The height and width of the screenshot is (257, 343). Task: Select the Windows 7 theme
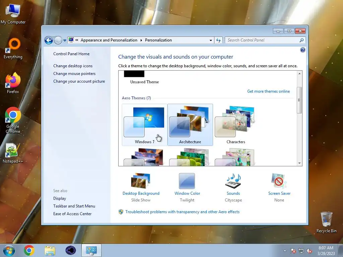(145, 125)
